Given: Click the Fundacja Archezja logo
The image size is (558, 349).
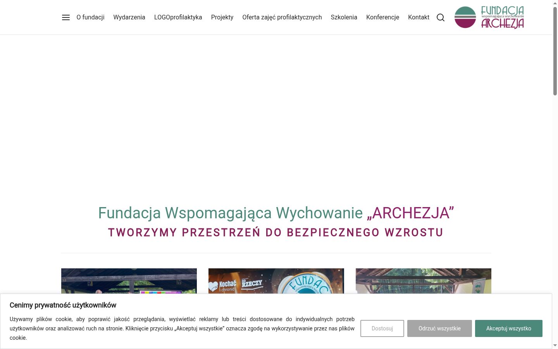Looking at the screenshot, I should pyautogui.click(x=489, y=17).
